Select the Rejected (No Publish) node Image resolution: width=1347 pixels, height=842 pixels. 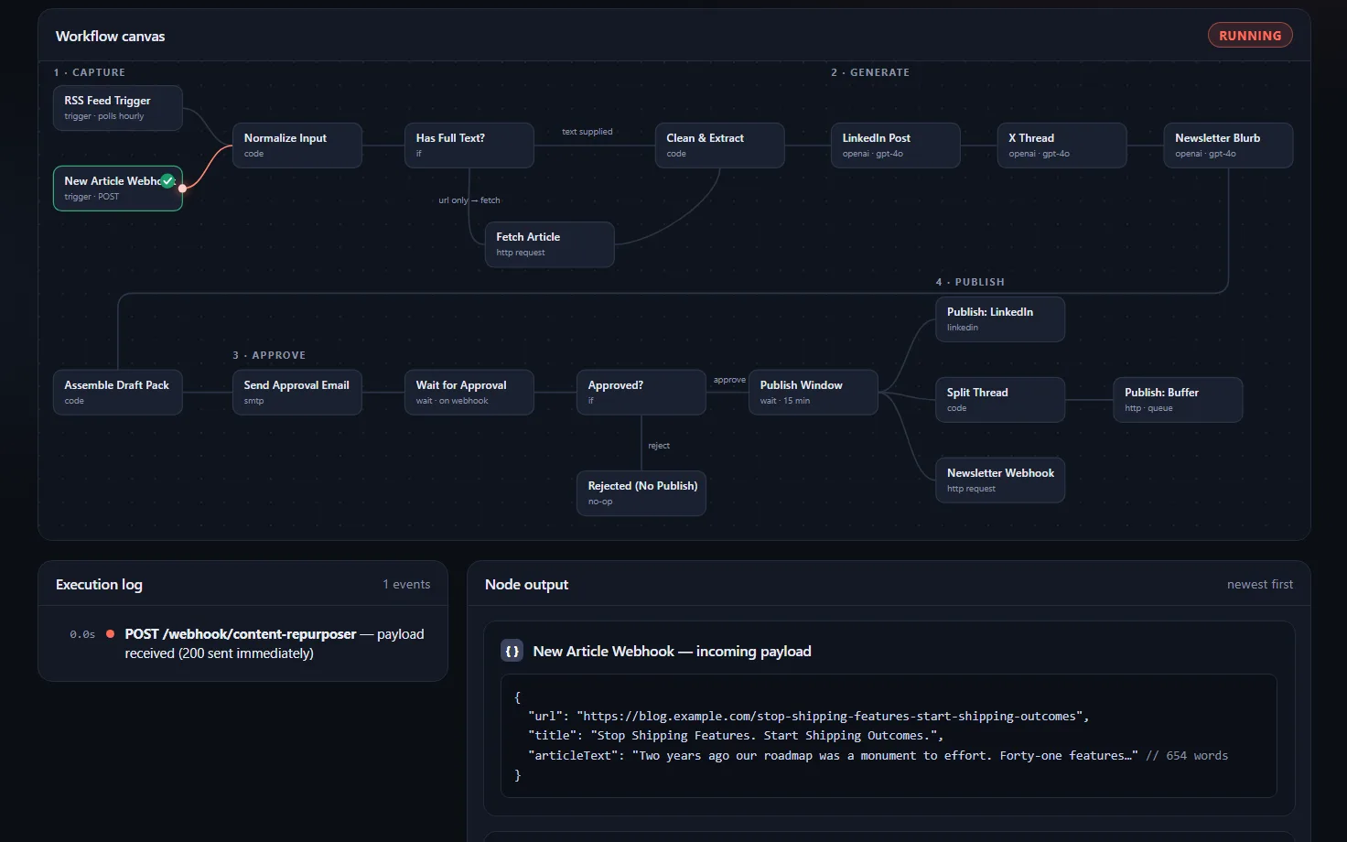coord(641,493)
